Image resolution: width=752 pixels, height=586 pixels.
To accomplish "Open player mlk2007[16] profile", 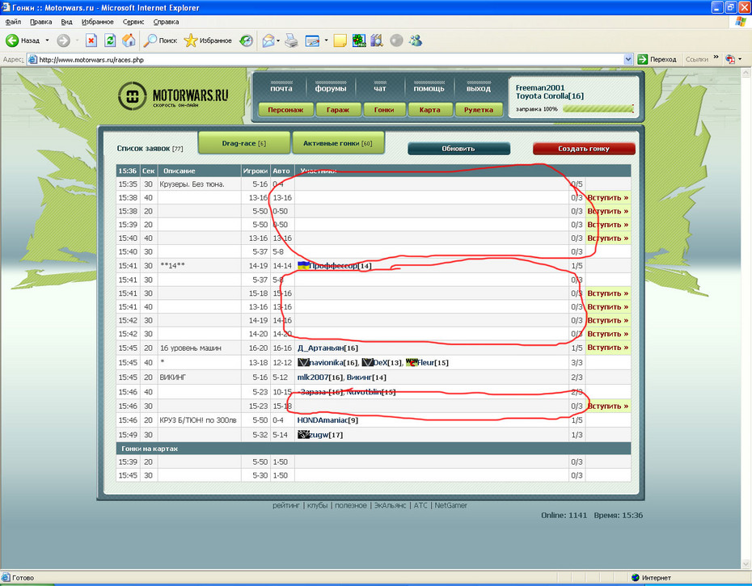I will [x=320, y=377].
